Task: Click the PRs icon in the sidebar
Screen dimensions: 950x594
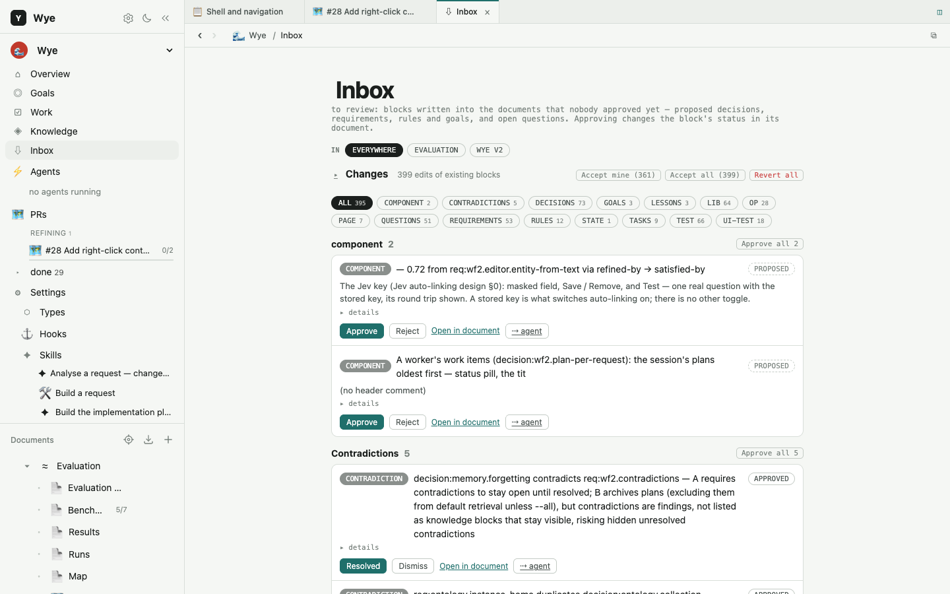Action: (x=18, y=214)
